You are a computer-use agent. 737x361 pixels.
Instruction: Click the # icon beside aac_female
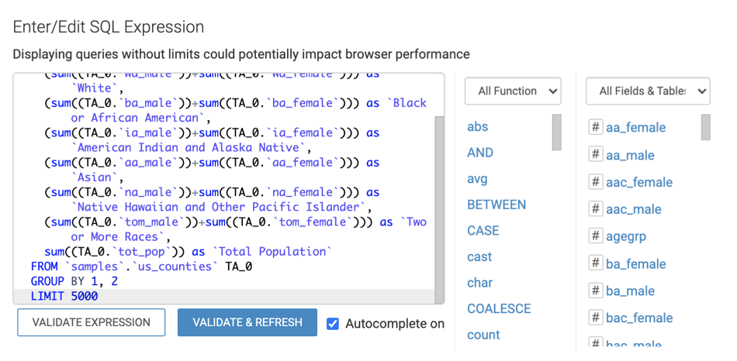(596, 182)
